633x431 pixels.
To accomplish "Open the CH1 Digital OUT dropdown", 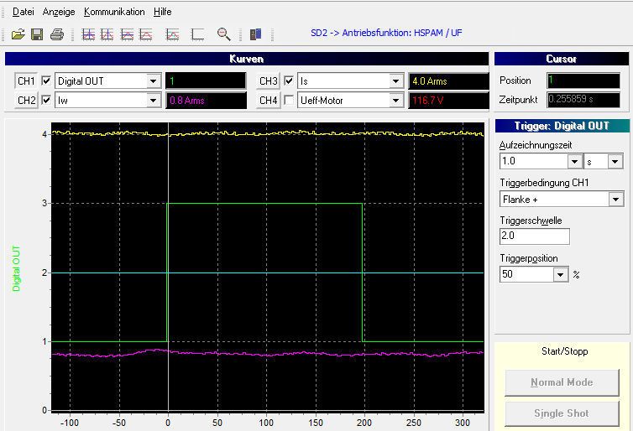I will click(x=153, y=81).
